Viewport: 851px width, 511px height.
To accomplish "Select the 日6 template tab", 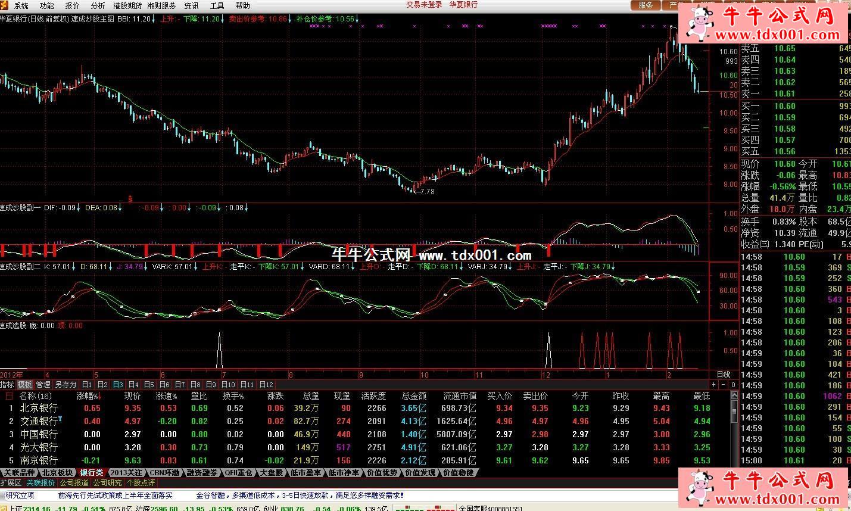I will [164, 385].
